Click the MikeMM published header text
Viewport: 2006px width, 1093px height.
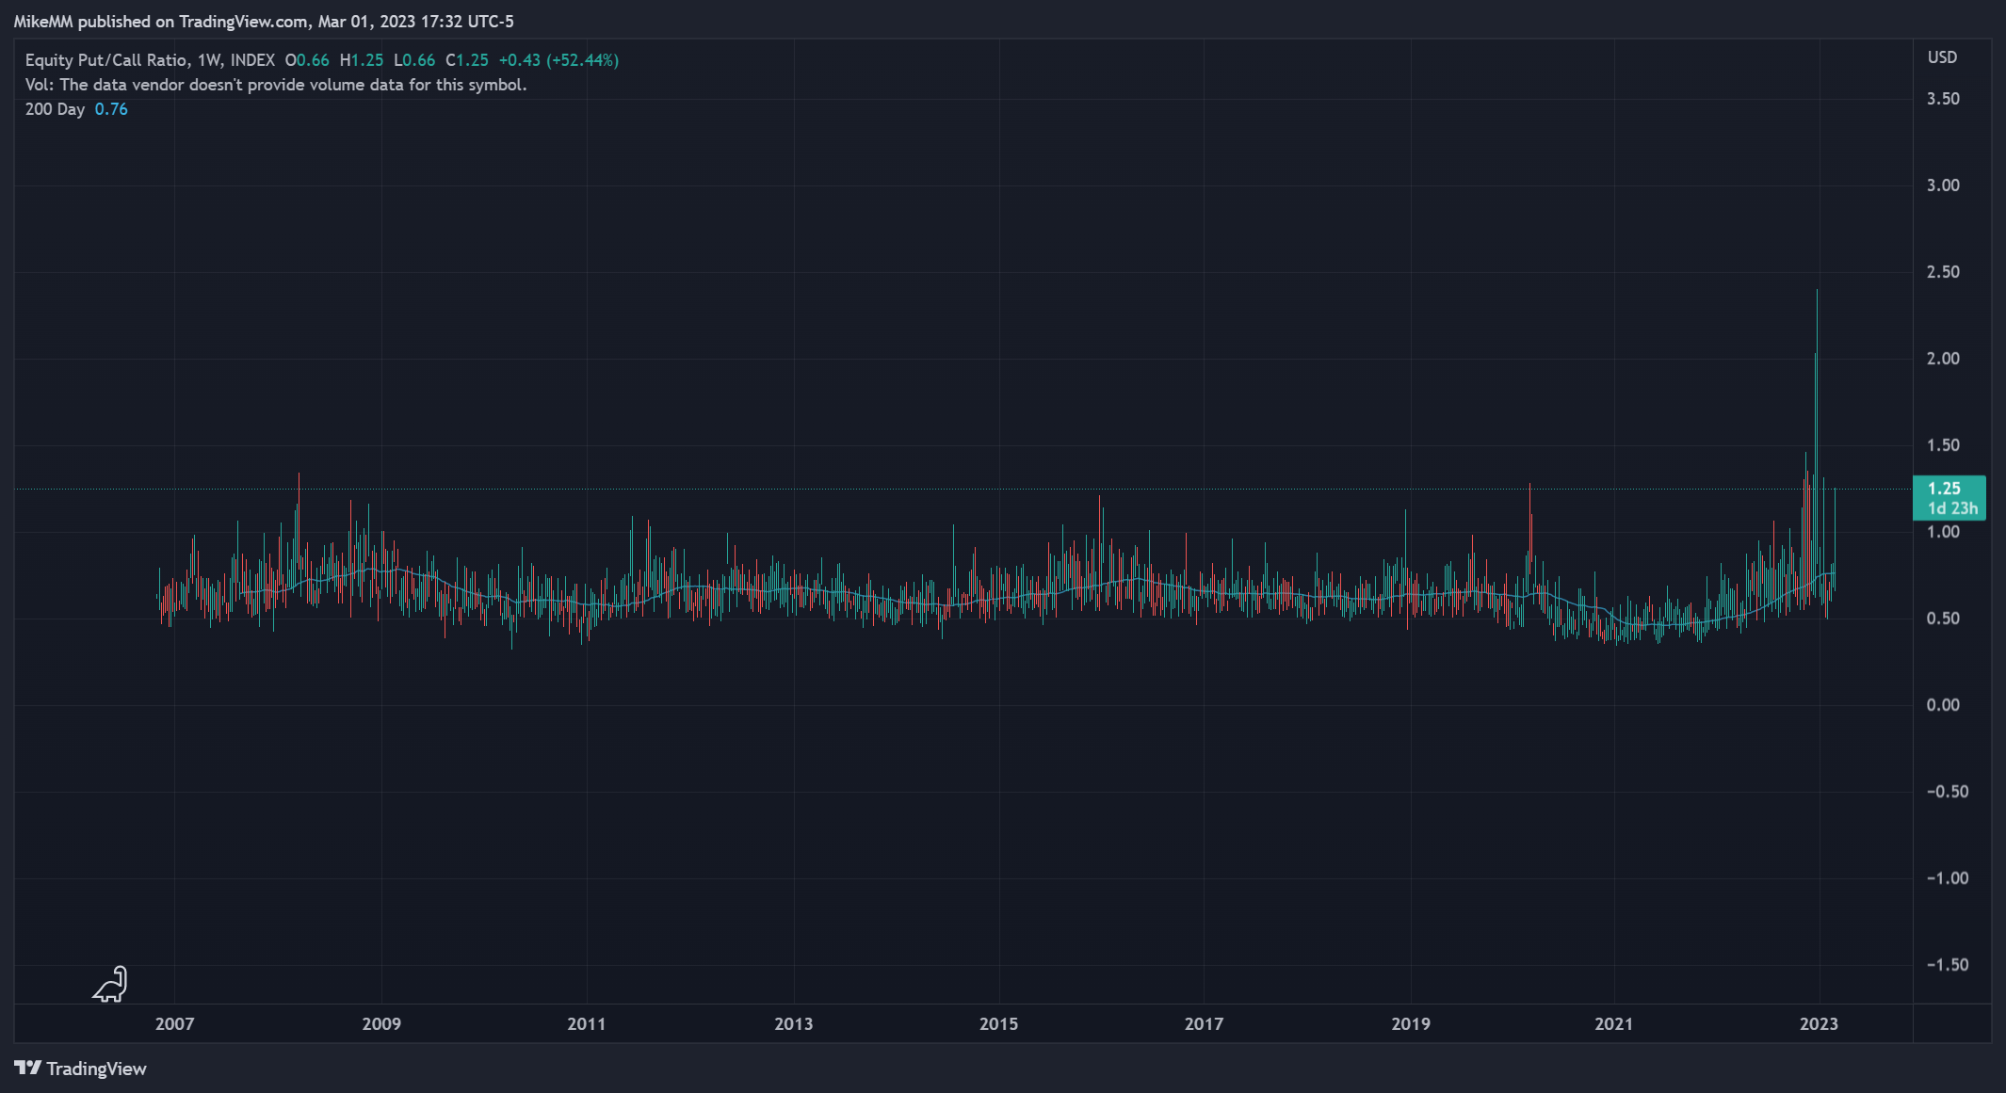point(264,22)
